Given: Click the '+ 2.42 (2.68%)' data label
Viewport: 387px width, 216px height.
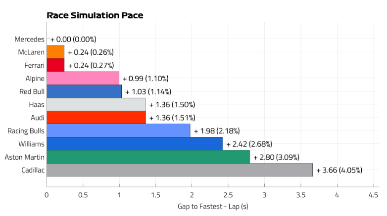Looking at the screenshot, I should pos(249,144).
